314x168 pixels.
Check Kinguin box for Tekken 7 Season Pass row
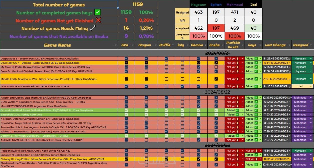pyautogui.click(x=146, y=131)
